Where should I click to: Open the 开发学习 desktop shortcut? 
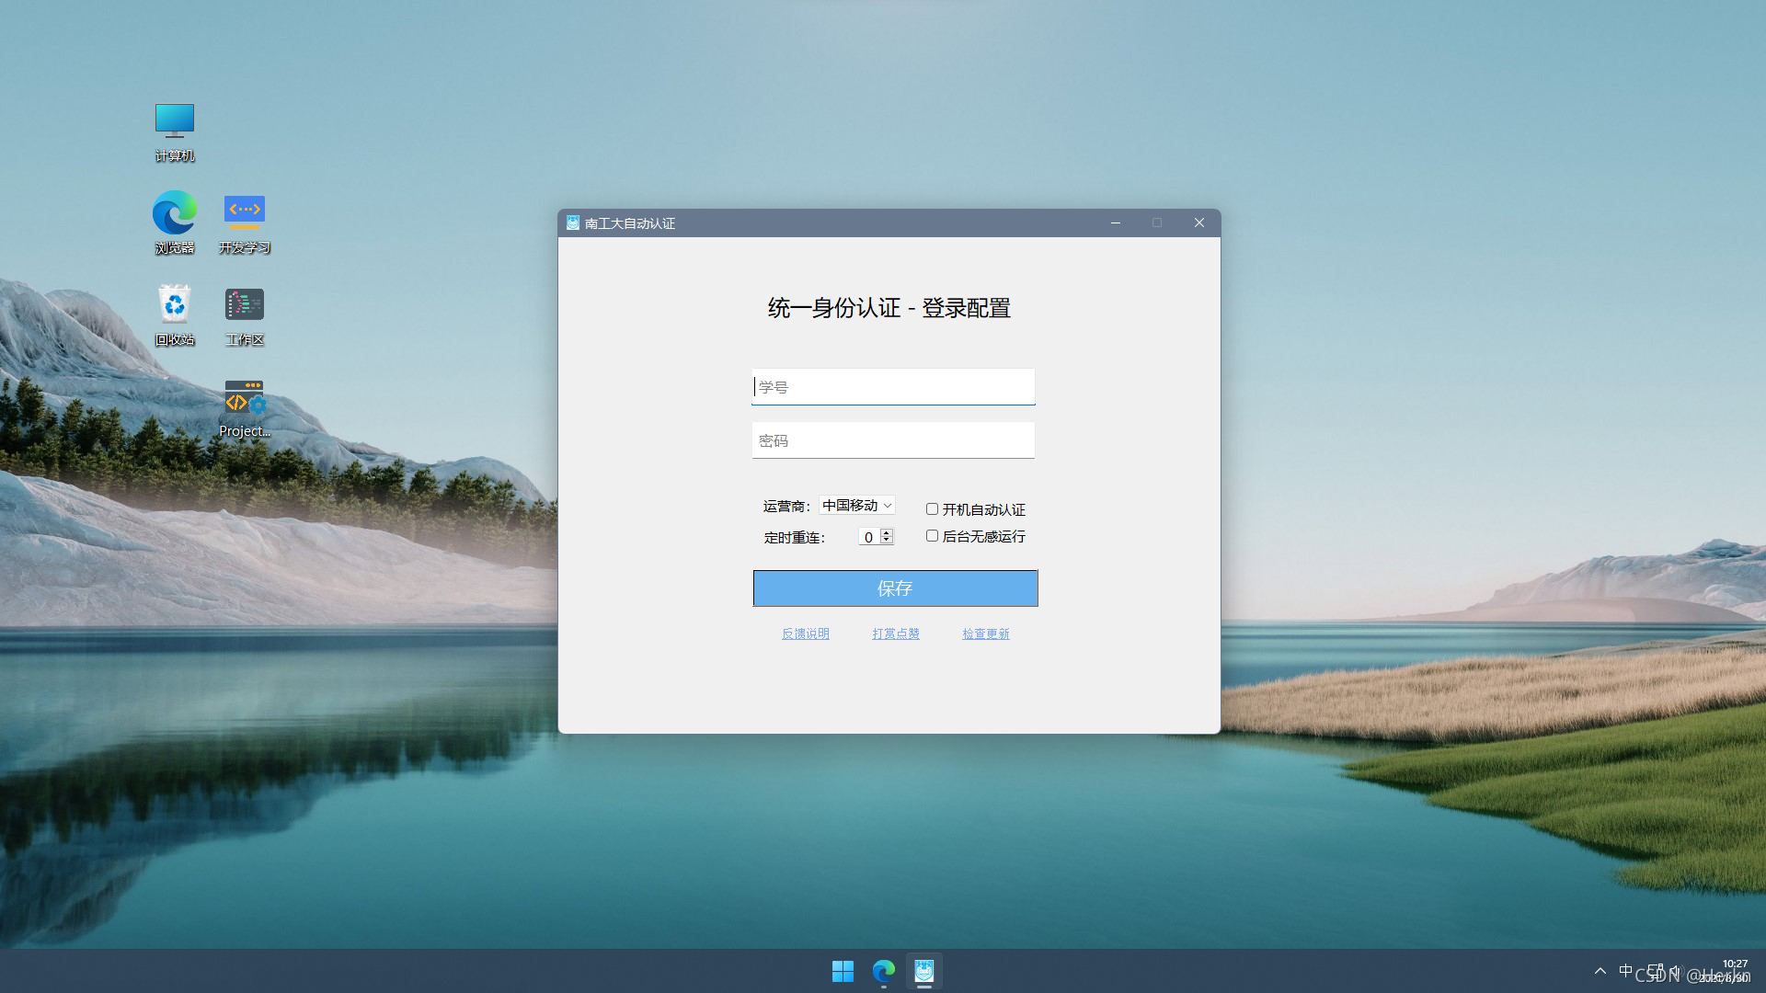244,213
